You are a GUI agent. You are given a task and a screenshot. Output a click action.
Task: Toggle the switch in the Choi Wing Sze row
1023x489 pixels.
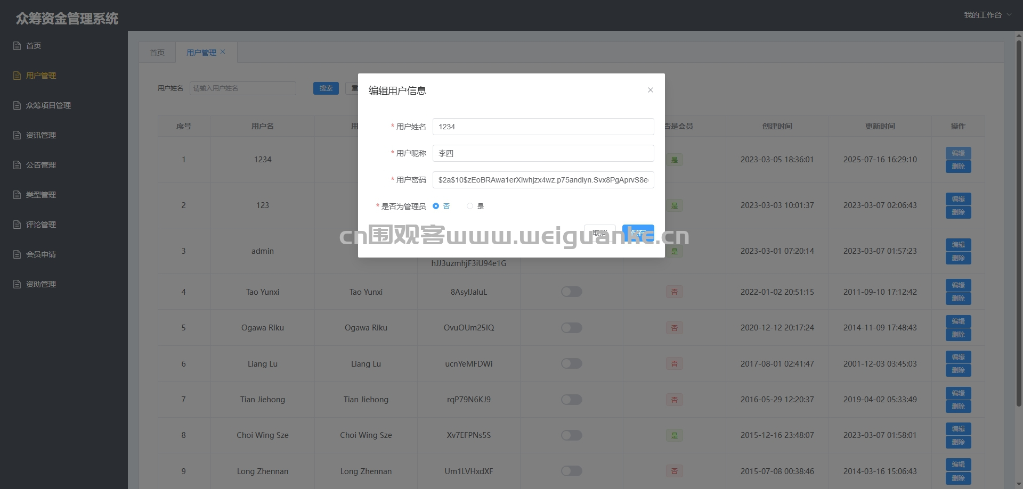(x=572, y=435)
